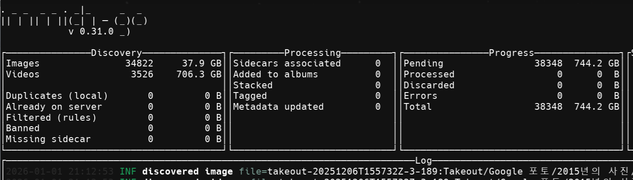Click the Log section heading
The height and width of the screenshot is (180, 633).
coord(423,161)
